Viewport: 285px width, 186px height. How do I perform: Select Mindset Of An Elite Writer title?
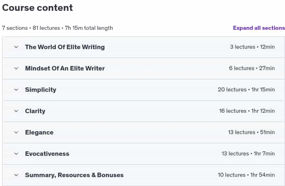(65, 68)
